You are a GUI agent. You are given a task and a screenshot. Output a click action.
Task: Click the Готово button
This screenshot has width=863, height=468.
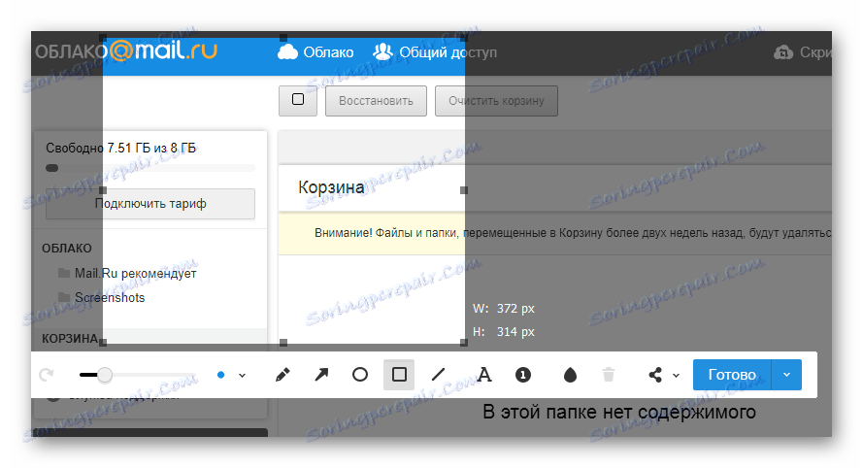[732, 375]
